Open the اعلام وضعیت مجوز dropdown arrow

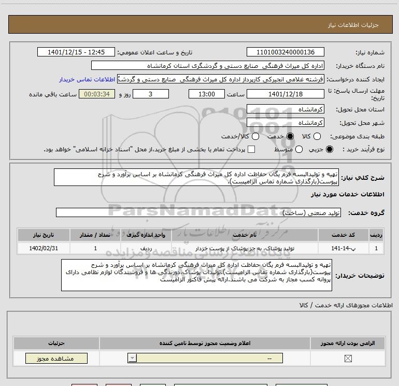coord(132,358)
